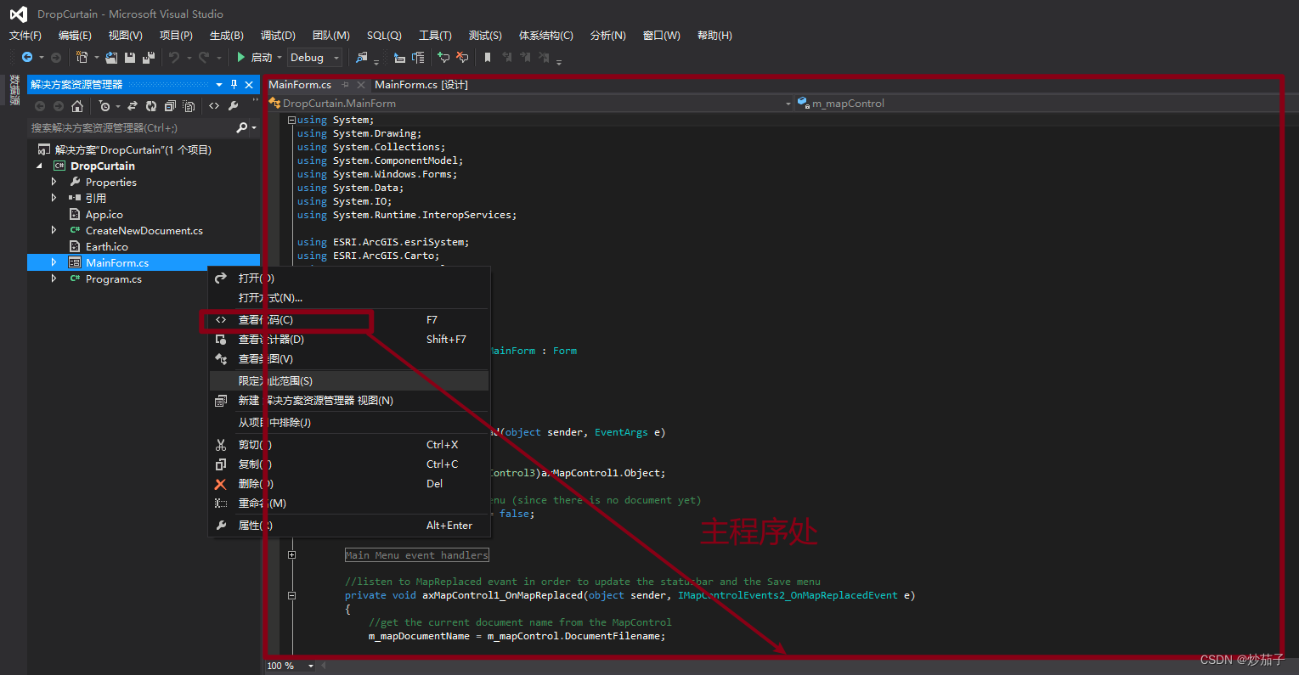The width and height of the screenshot is (1299, 675).
Task: Expand the MainForm.cs tree node
Action: click(54, 262)
